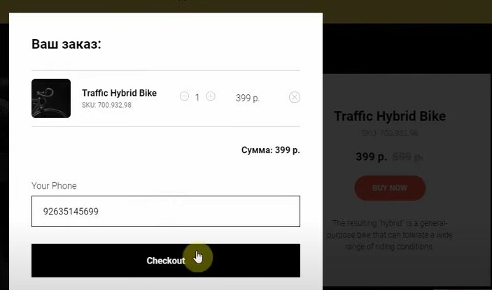Click the bold 399 р. price on product card

(x=371, y=157)
